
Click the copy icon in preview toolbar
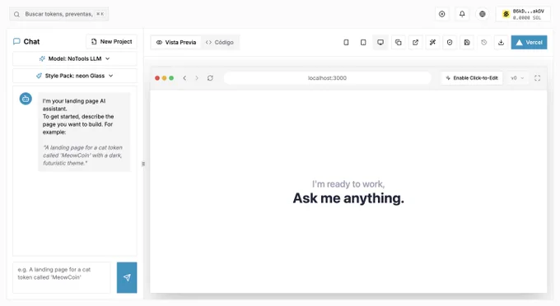click(x=399, y=43)
